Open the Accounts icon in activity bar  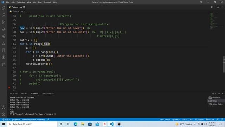(4, 107)
